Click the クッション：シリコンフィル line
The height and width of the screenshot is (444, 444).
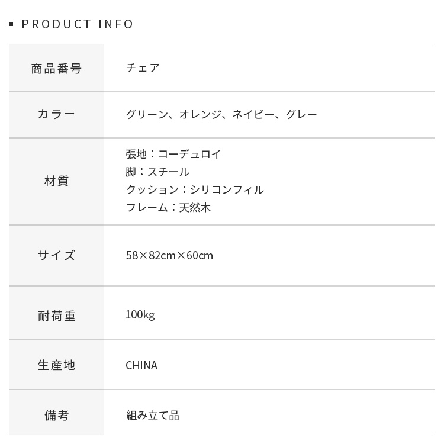coord(195,190)
